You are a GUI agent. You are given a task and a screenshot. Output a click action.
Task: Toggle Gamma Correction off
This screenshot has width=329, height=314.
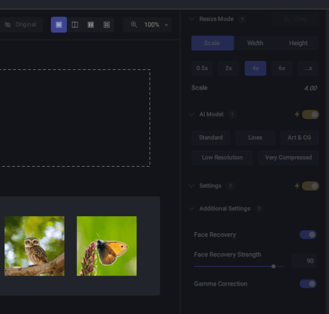308,284
